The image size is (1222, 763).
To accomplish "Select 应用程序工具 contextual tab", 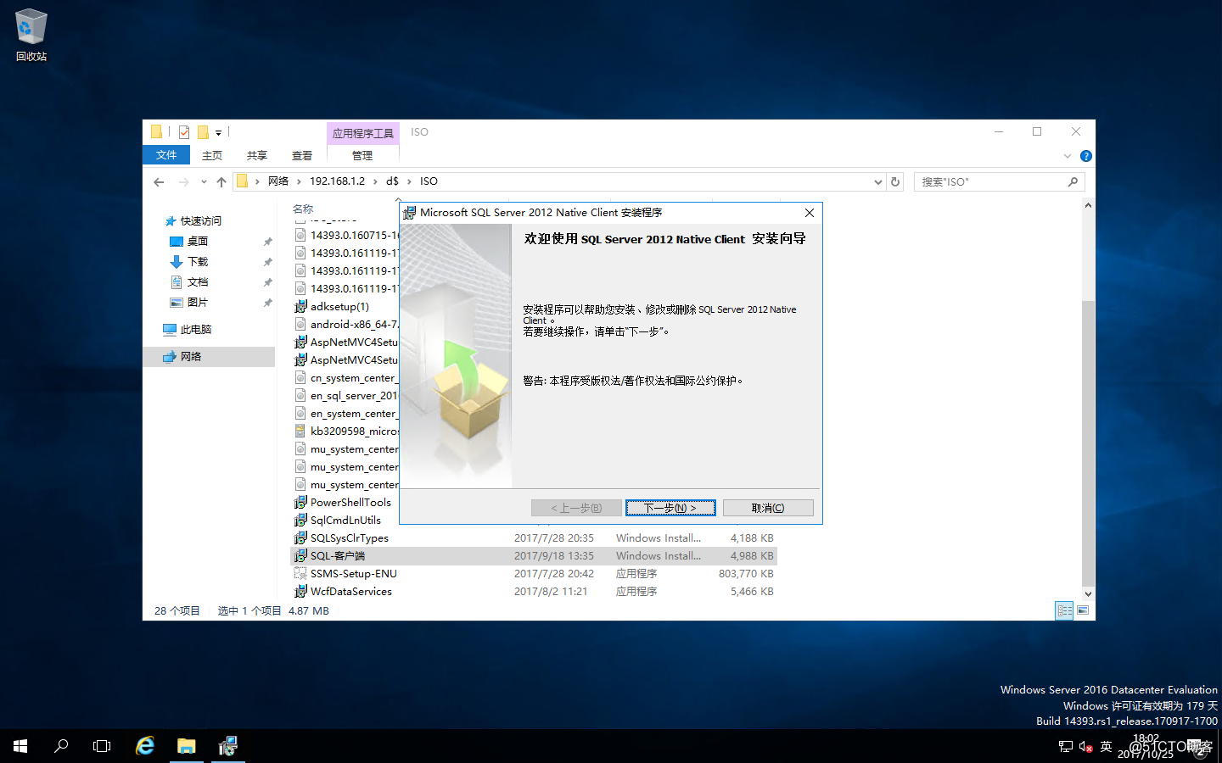I will (x=363, y=133).
